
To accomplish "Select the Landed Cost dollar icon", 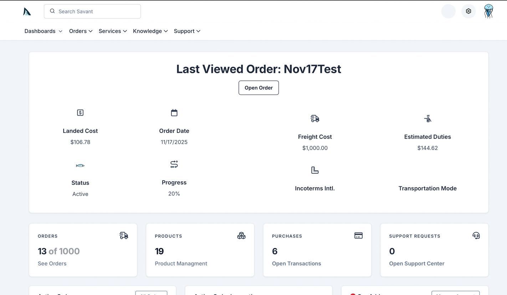I will pyautogui.click(x=80, y=112).
